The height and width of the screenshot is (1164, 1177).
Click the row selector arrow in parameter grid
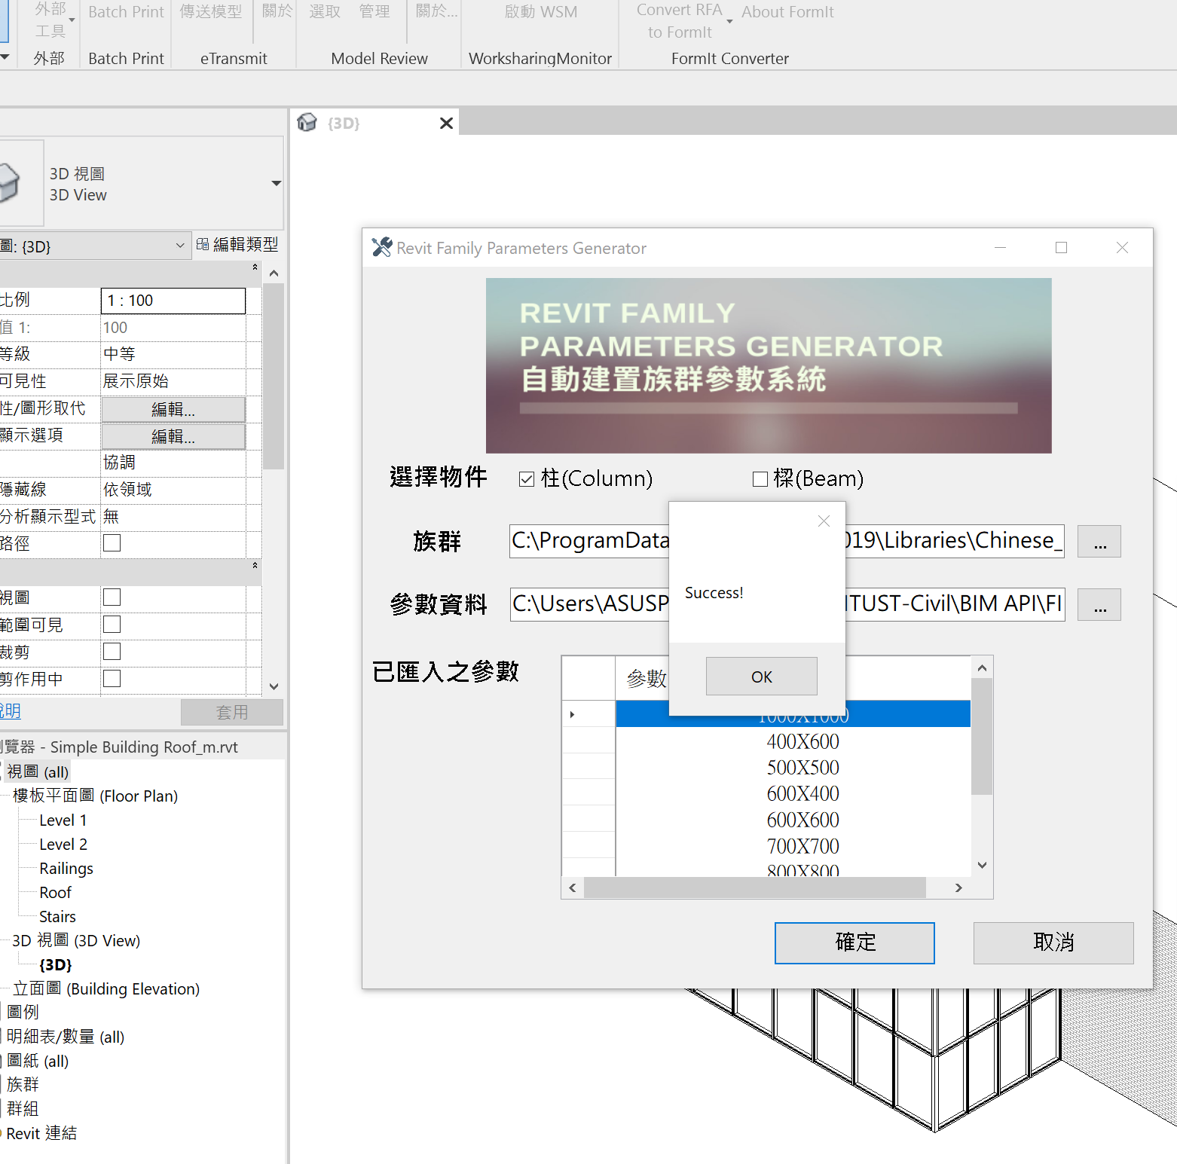573,714
